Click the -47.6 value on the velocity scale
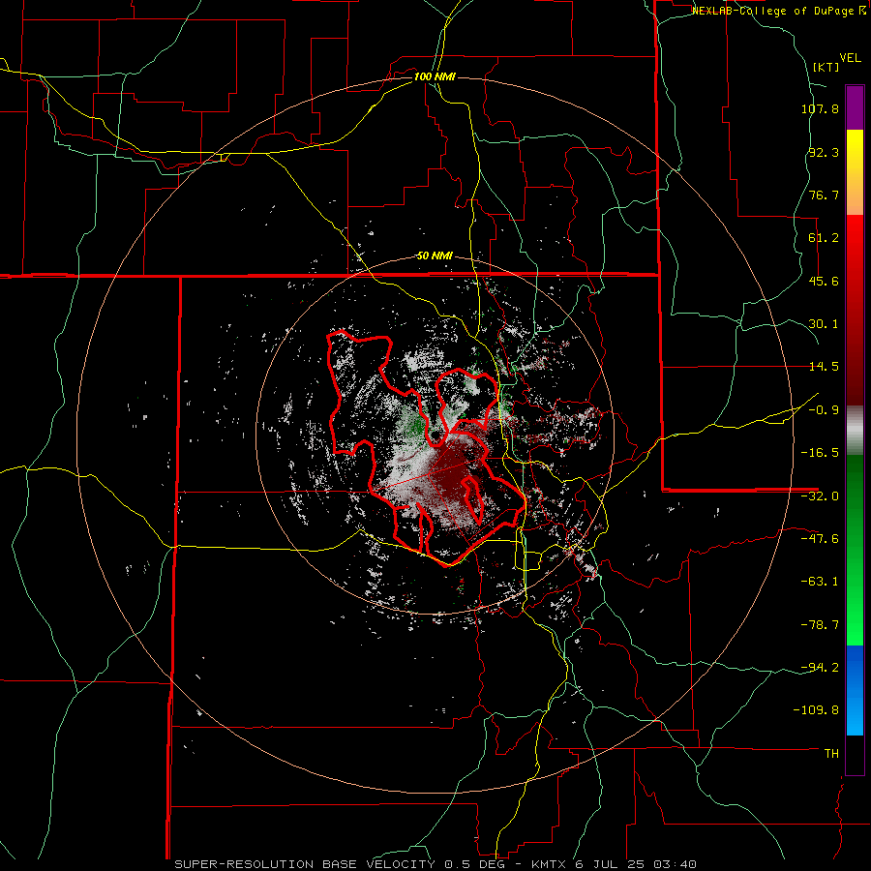 click(820, 539)
